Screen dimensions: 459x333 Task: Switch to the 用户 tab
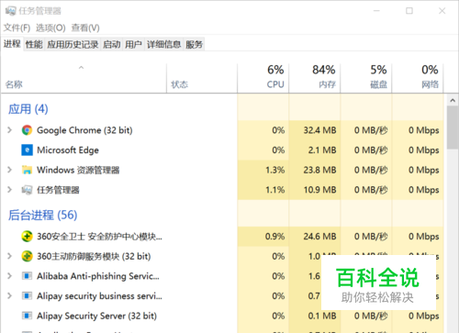(133, 45)
